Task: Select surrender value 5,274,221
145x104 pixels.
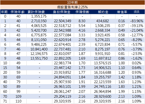Action: 103,40
